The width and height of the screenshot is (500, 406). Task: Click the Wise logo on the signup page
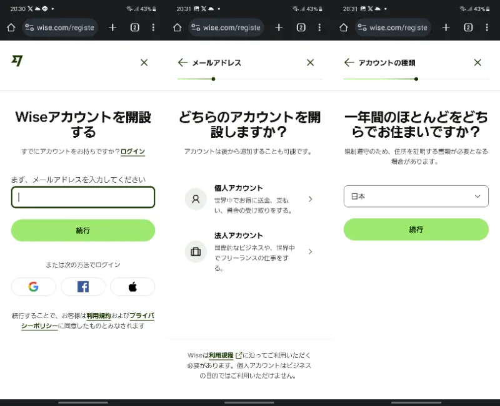(x=17, y=60)
